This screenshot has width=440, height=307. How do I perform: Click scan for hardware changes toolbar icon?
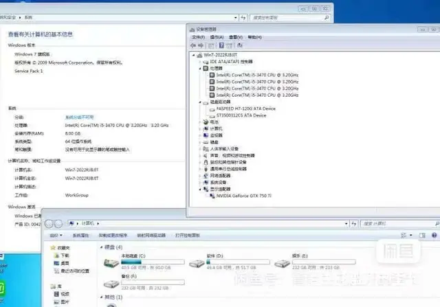(240, 45)
